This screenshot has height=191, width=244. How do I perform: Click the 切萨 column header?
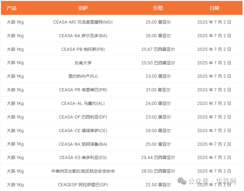click(x=83, y=8)
